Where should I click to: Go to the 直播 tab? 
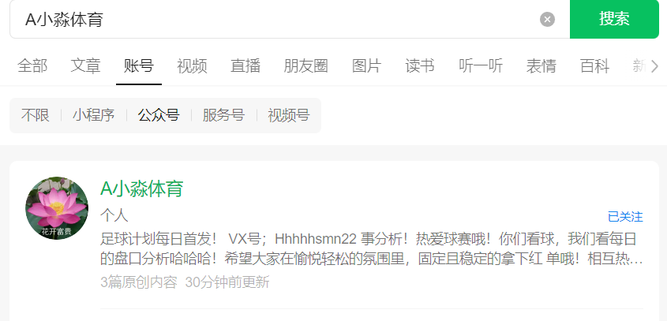[245, 66]
